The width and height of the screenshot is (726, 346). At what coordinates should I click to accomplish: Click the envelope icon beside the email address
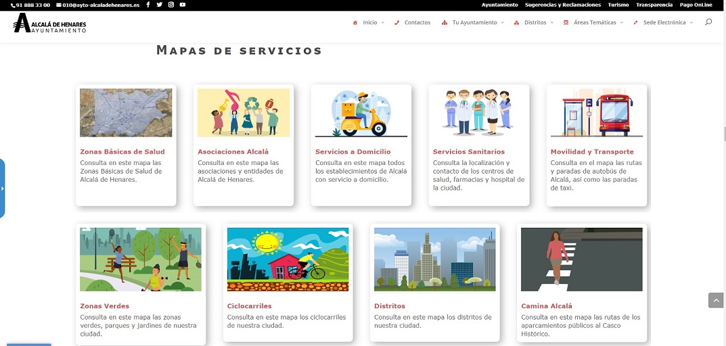(59, 5)
